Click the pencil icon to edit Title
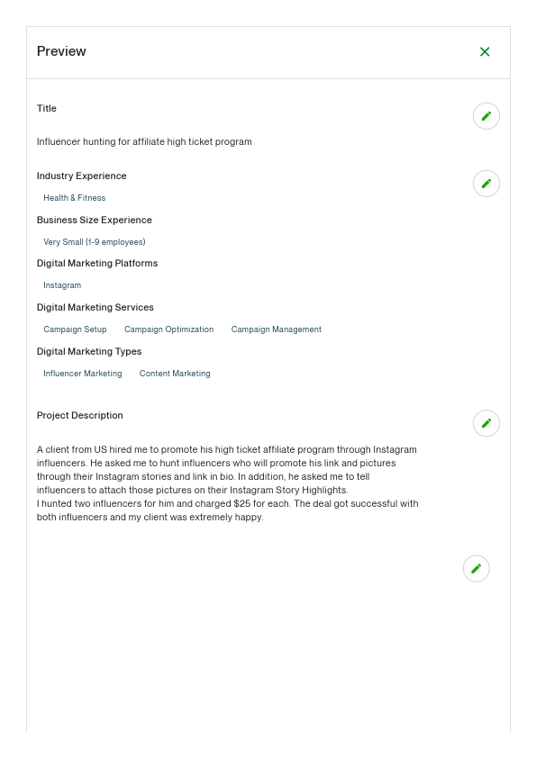 pos(486,115)
